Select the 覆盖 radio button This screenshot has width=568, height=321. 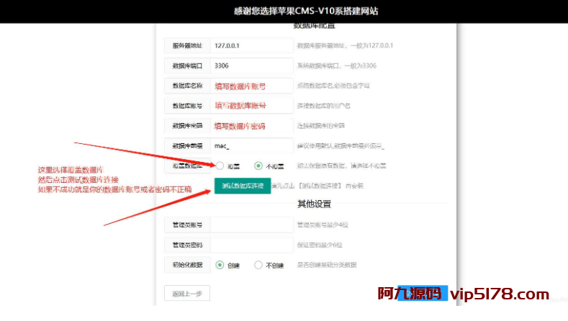(x=220, y=166)
